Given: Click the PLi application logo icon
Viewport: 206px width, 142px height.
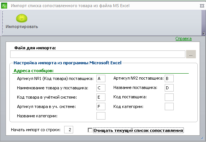Looking at the screenshot, I should point(4,6).
